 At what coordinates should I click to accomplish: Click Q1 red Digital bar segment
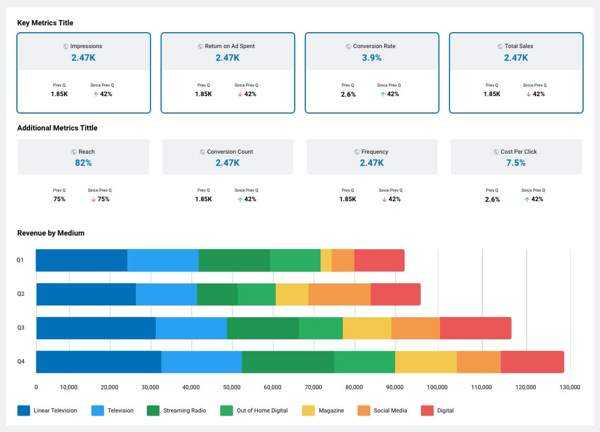click(x=379, y=260)
